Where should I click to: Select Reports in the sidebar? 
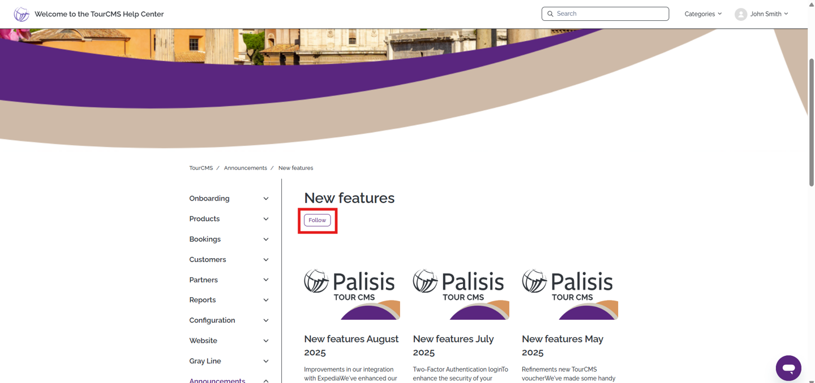203,300
